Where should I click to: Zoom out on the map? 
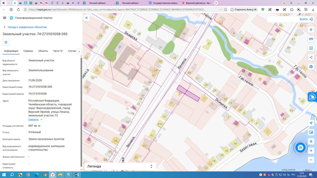(311, 160)
